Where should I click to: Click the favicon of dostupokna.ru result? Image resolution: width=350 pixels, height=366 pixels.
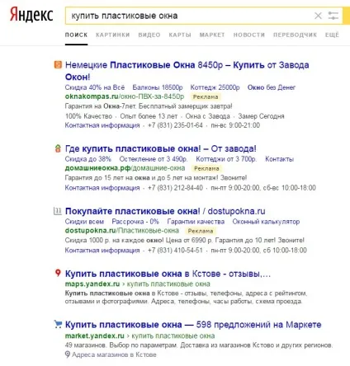(x=58, y=211)
